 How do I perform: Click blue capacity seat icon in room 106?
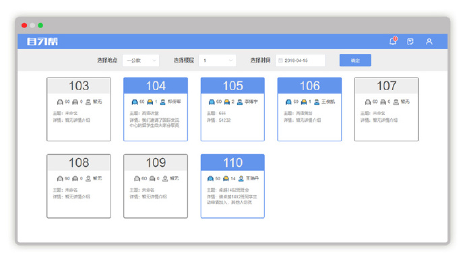288,102
